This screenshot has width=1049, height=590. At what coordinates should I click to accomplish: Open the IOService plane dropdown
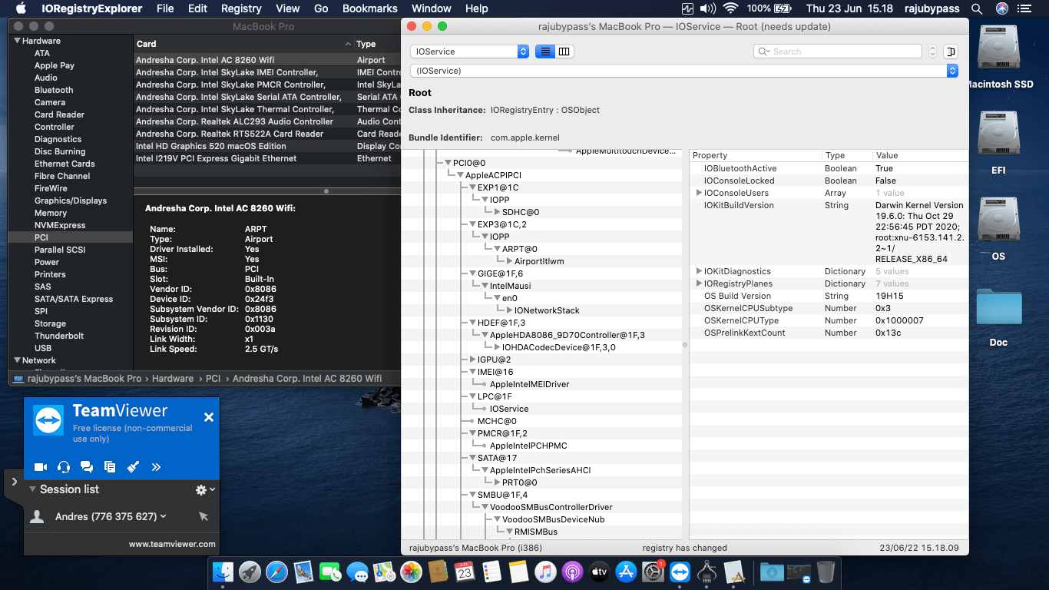click(x=469, y=51)
